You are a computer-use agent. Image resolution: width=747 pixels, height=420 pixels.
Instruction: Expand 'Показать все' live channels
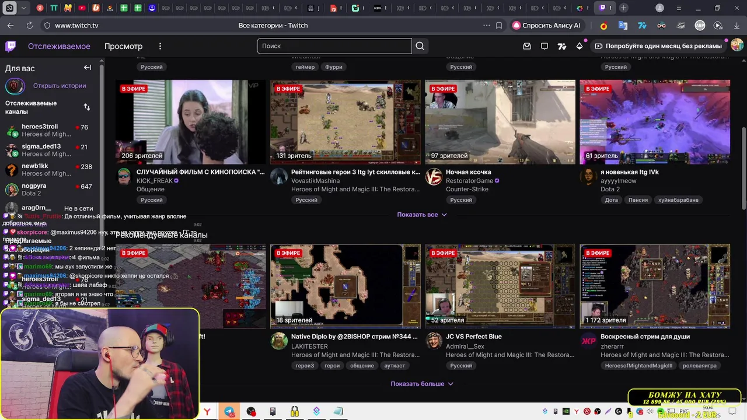pos(422,215)
